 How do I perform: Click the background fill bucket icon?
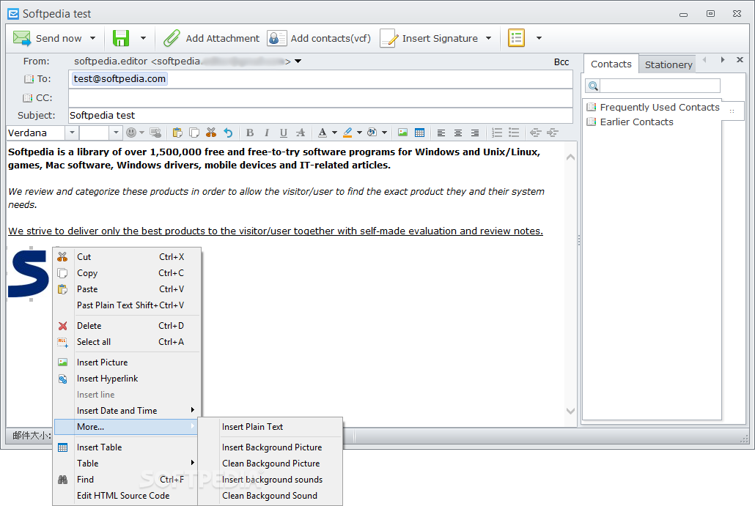pyautogui.click(x=372, y=133)
